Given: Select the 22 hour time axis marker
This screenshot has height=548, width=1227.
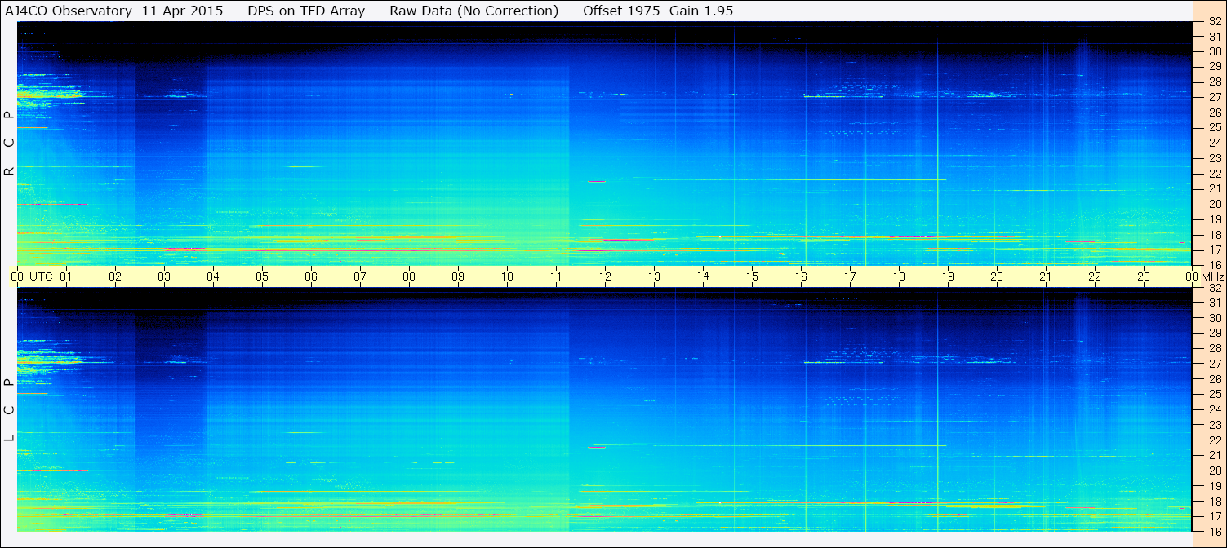Looking at the screenshot, I should point(1095,276).
